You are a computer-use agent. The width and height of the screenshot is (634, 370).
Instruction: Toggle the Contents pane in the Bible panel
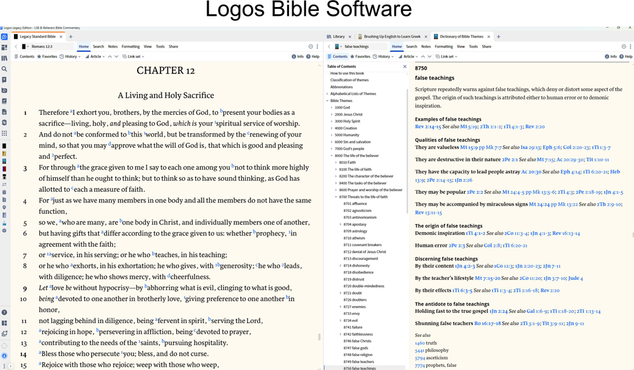pos(24,56)
